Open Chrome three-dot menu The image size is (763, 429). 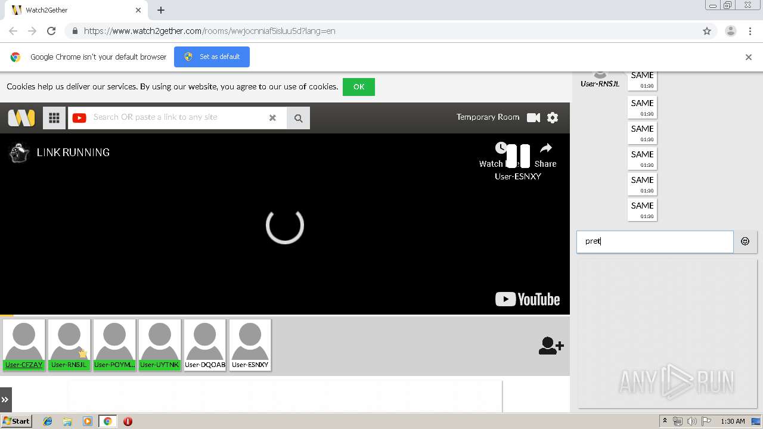click(750, 31)
